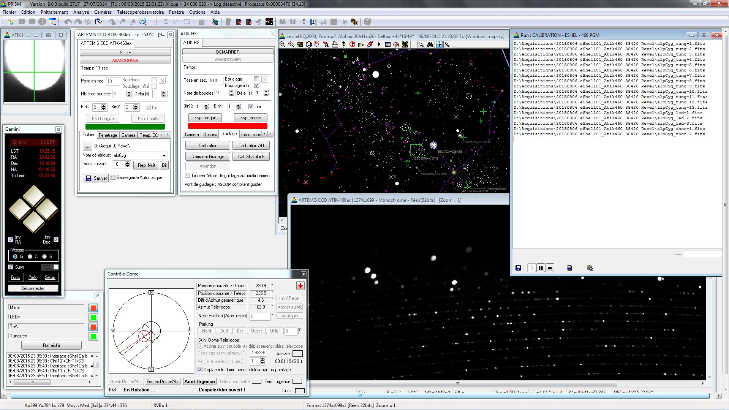Pause the calibration script run

pyautogui.click(x=541, y=268)
